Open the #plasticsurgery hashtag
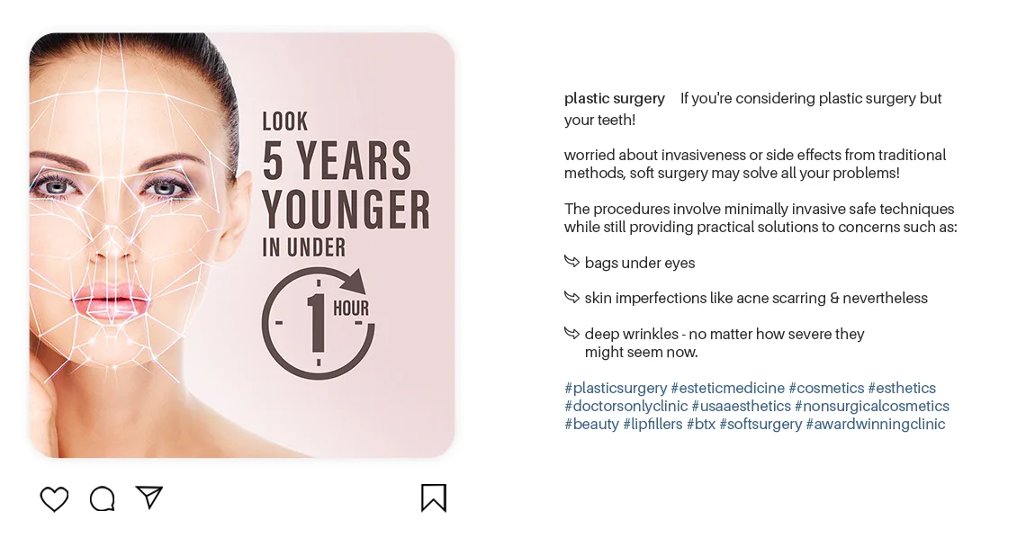1026x547 pixels. tap(616, 388)
